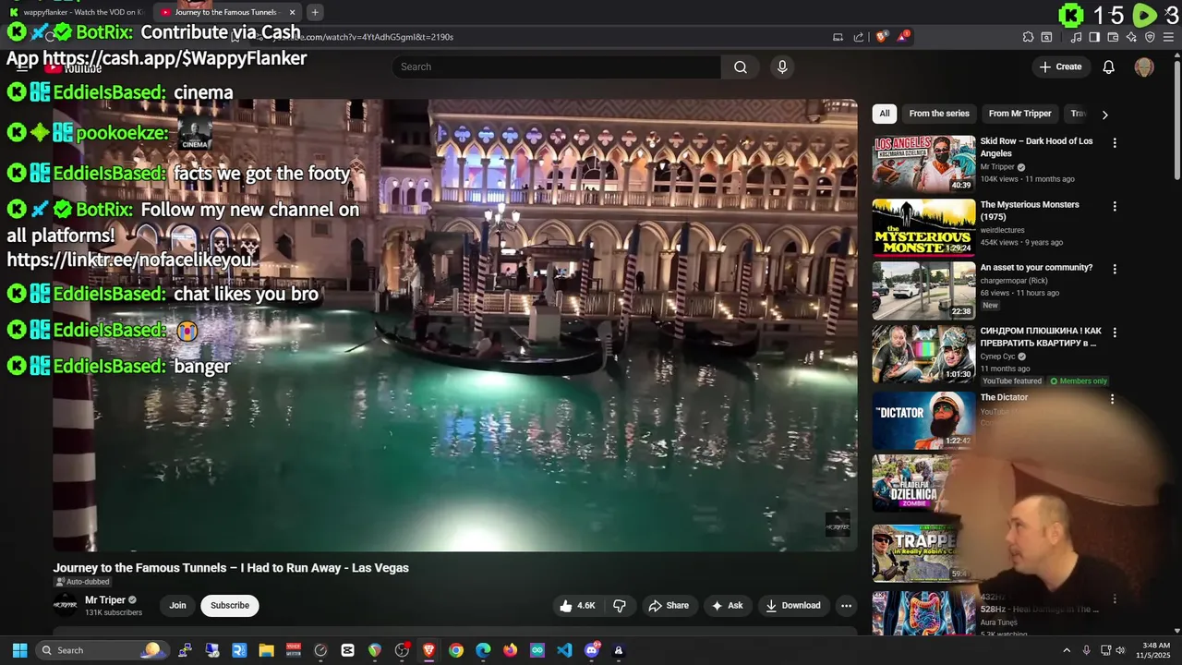Open the YouTube account avatar menu
Viewport: 1182px width, 665px height.
pos(1144,66)
